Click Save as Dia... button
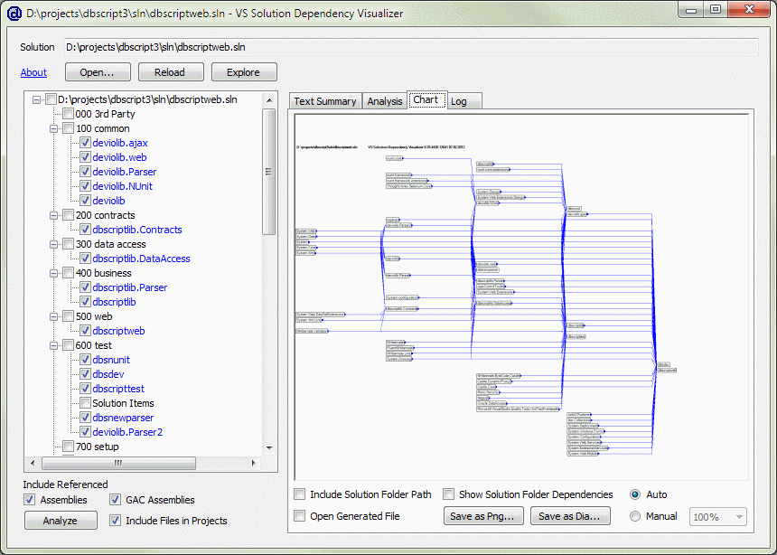This screenshot has width=777, height=555. [x=570, y=516]
